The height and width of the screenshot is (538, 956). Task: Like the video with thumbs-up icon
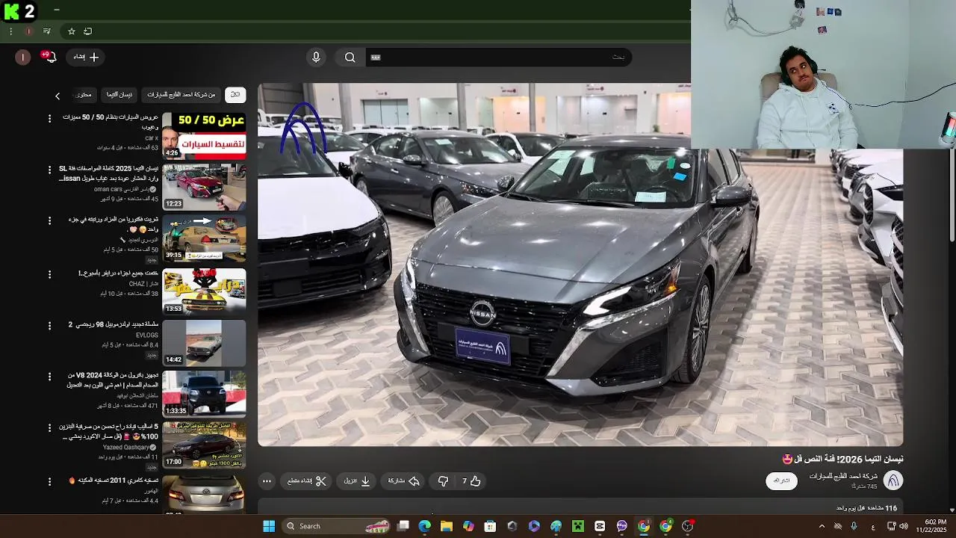tap(471, 481)
